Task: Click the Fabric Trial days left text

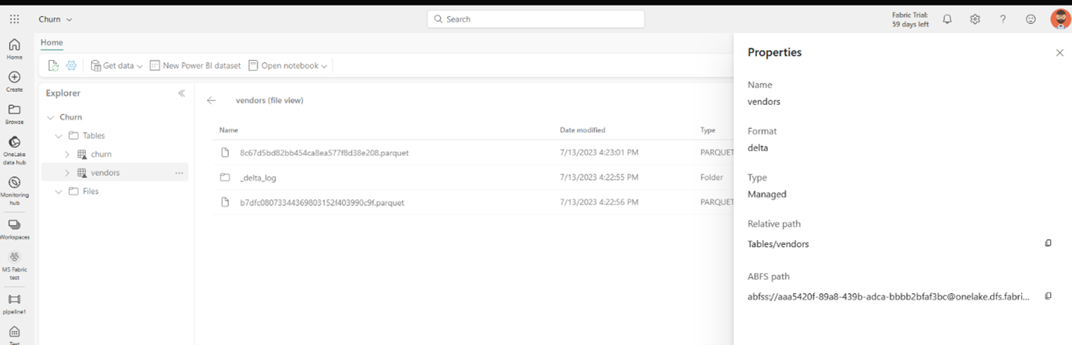Action: point(910,19)
